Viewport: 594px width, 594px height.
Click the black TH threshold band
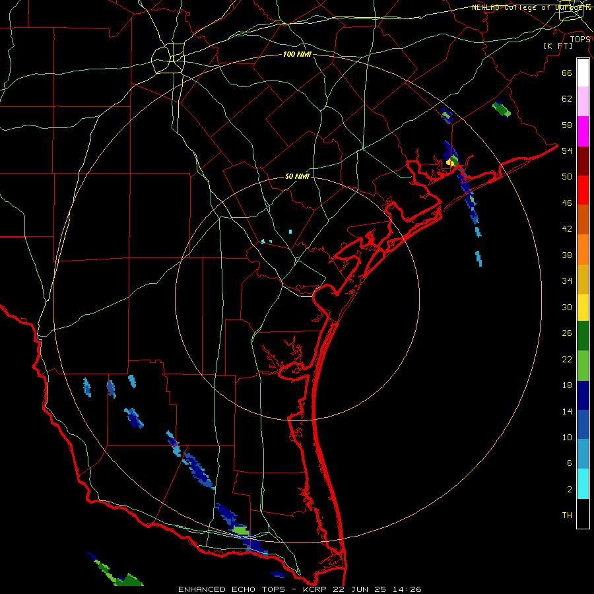point(583,513)
